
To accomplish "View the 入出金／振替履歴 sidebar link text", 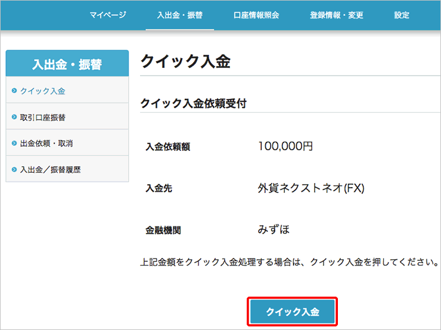I will (51, 170).
